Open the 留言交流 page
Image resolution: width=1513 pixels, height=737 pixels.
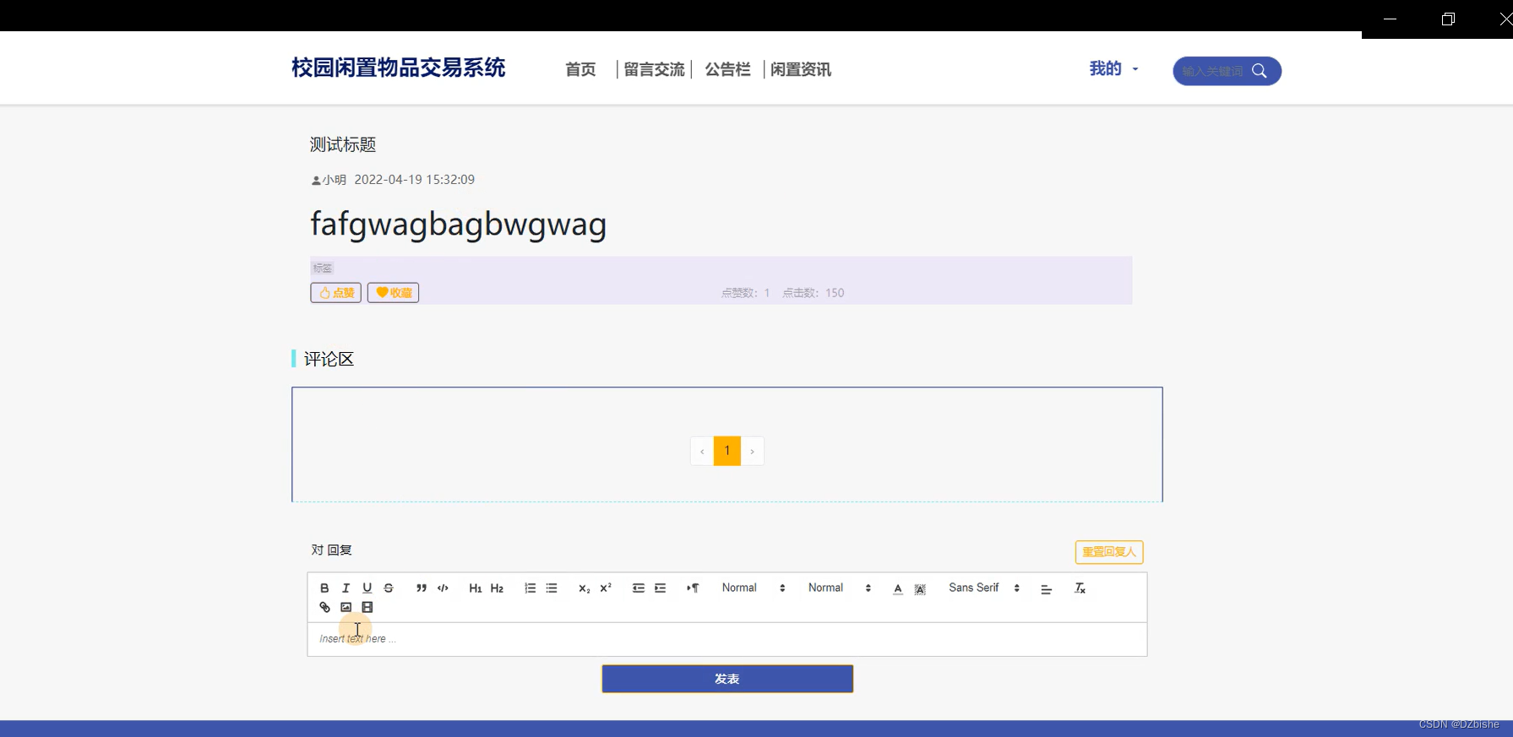654,69
